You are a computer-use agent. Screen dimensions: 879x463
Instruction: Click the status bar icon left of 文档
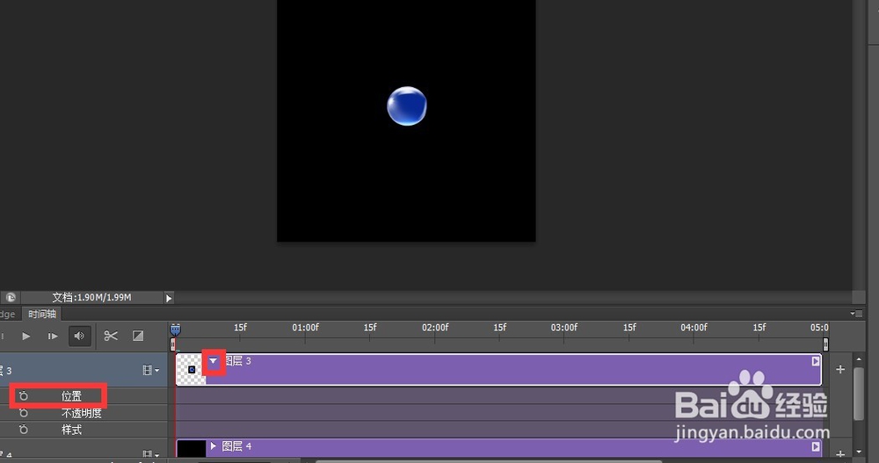pos(10,298)
